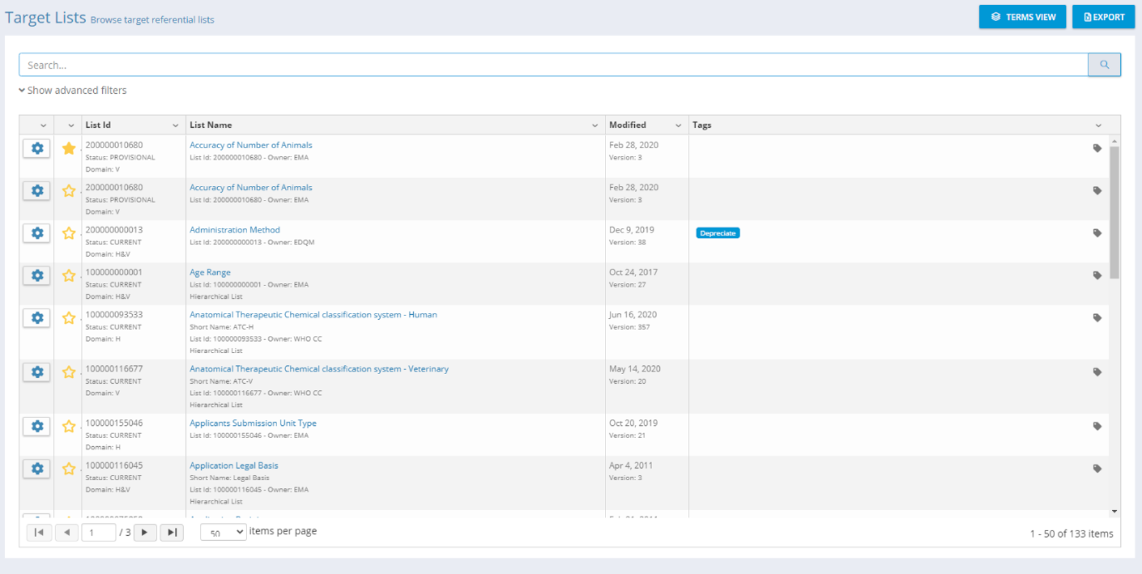Jump to the last page
The height and width of the screenshot is (574, 1142).
[x=172, y=532]
